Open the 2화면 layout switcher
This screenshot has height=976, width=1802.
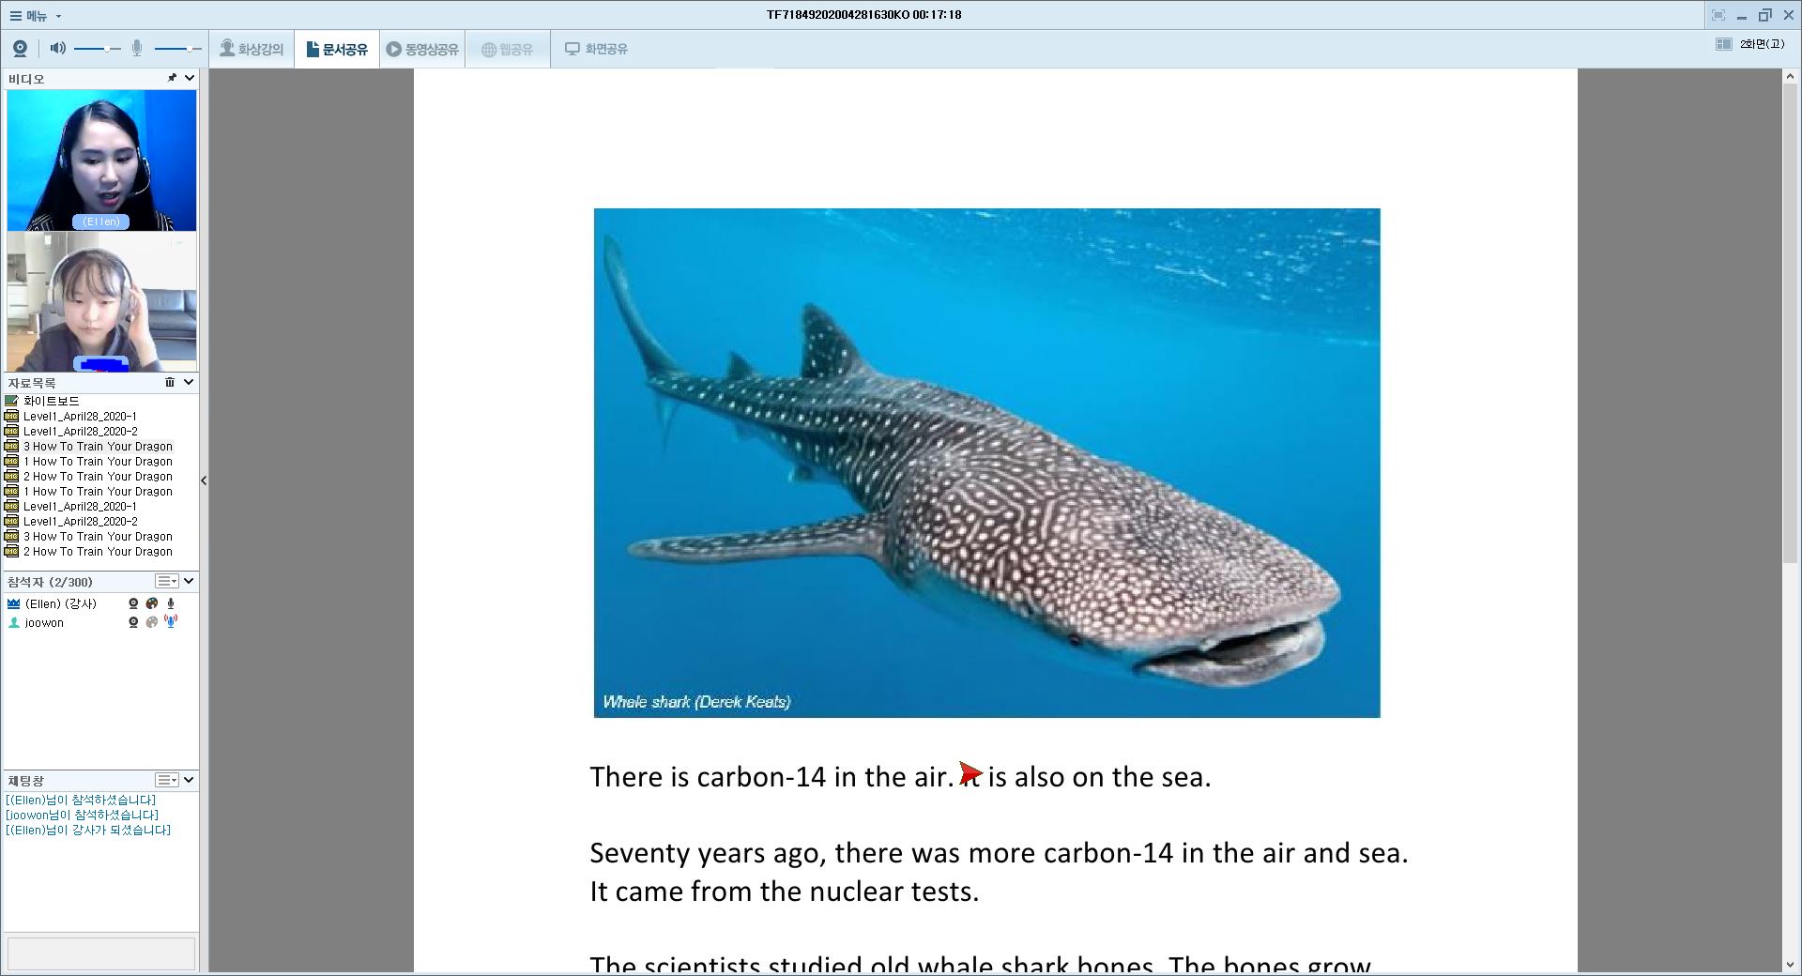pyautogui.click(x=1751, y=44)
